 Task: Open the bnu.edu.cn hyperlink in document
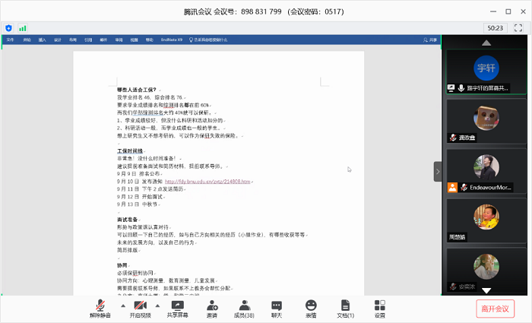click(x=207, y=182)
